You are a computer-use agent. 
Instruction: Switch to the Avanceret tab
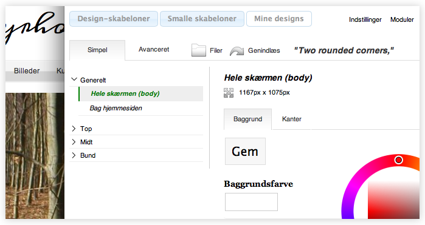tap(154, 50)
